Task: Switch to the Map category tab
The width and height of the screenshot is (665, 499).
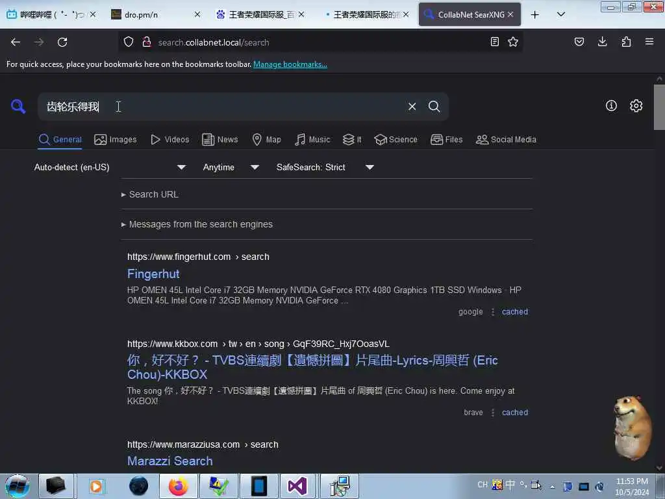Action: tap(266, 140)
